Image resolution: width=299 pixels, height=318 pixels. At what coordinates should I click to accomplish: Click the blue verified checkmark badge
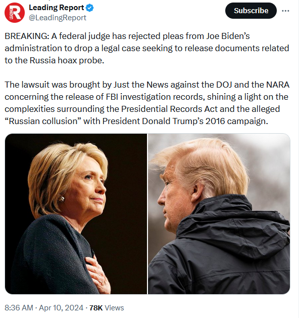coord(89,8)
